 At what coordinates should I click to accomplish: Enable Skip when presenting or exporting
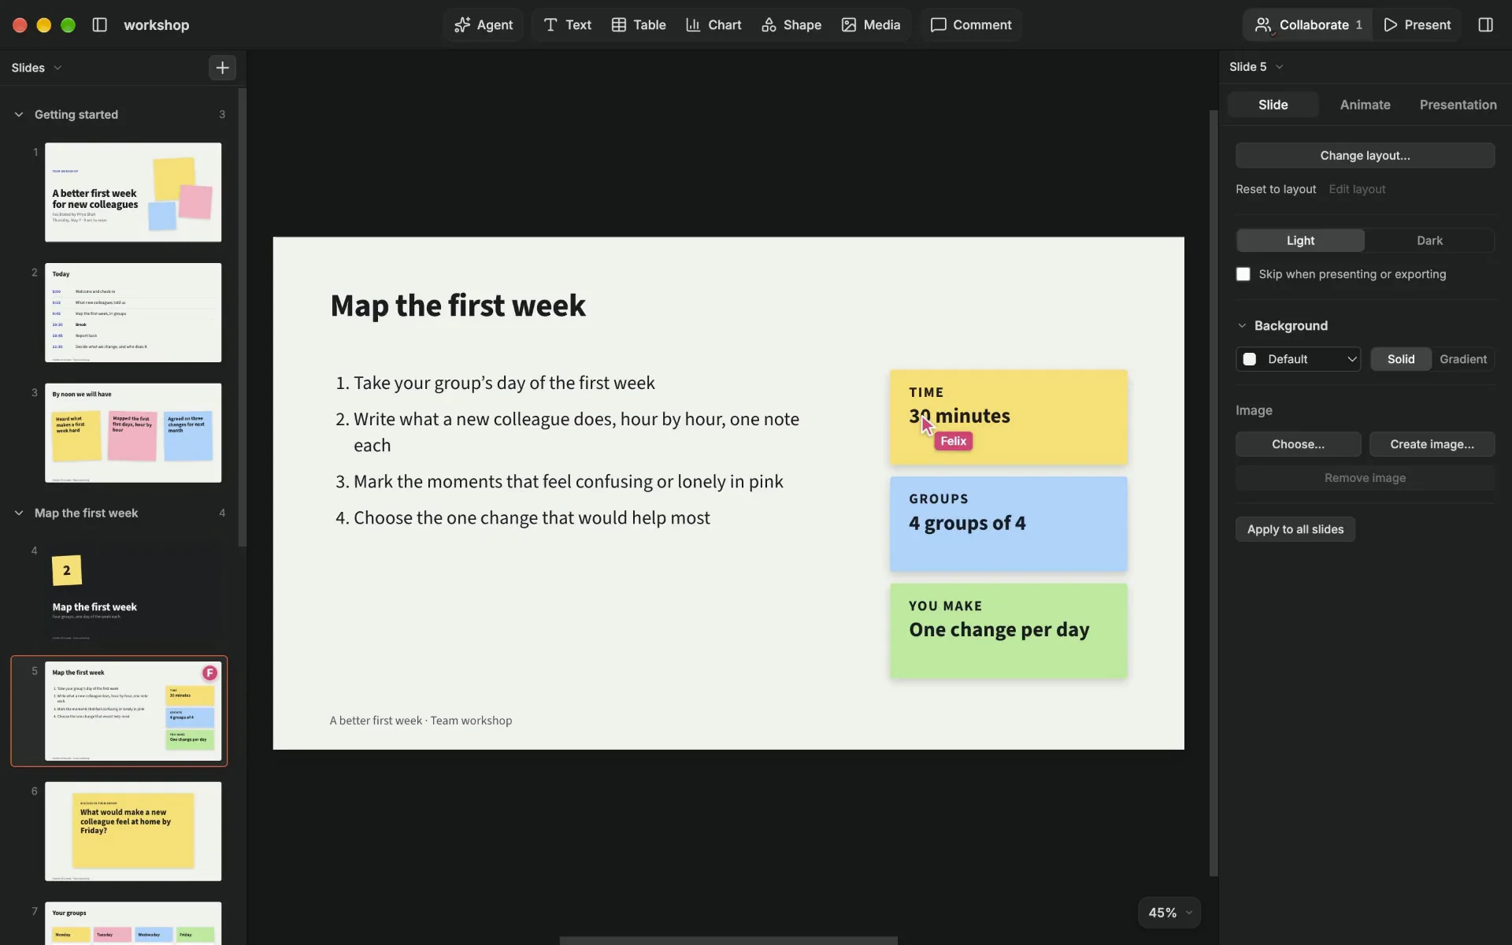1243,274
